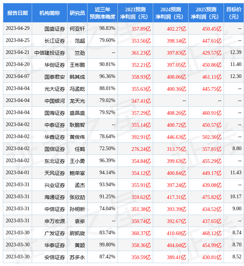
Task: Click 2023 profit forecast 392.91亿
Action: click(x=141, y=137)
